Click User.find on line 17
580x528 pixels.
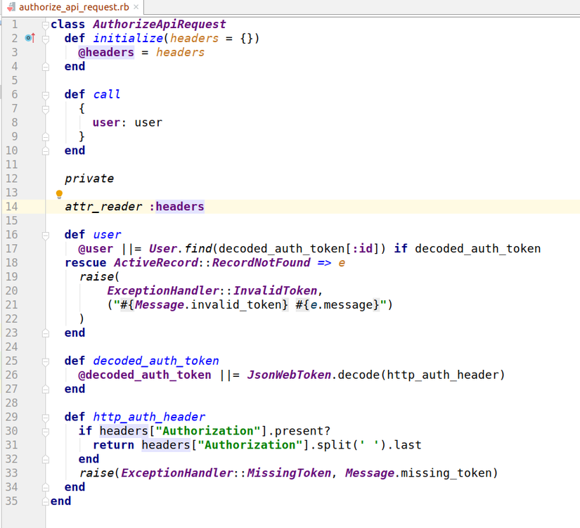pyautogui.click(x=181, y=249)
